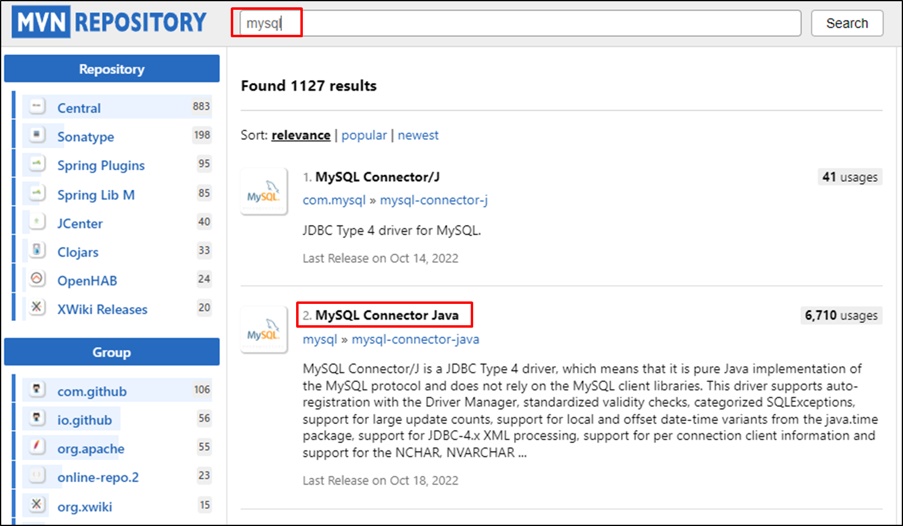The height and width of the screenshot is (526, 903).
Task: Click "Last Release on Oct 18, 2022"
Action: pyautogui.click(x=380, y=480)
